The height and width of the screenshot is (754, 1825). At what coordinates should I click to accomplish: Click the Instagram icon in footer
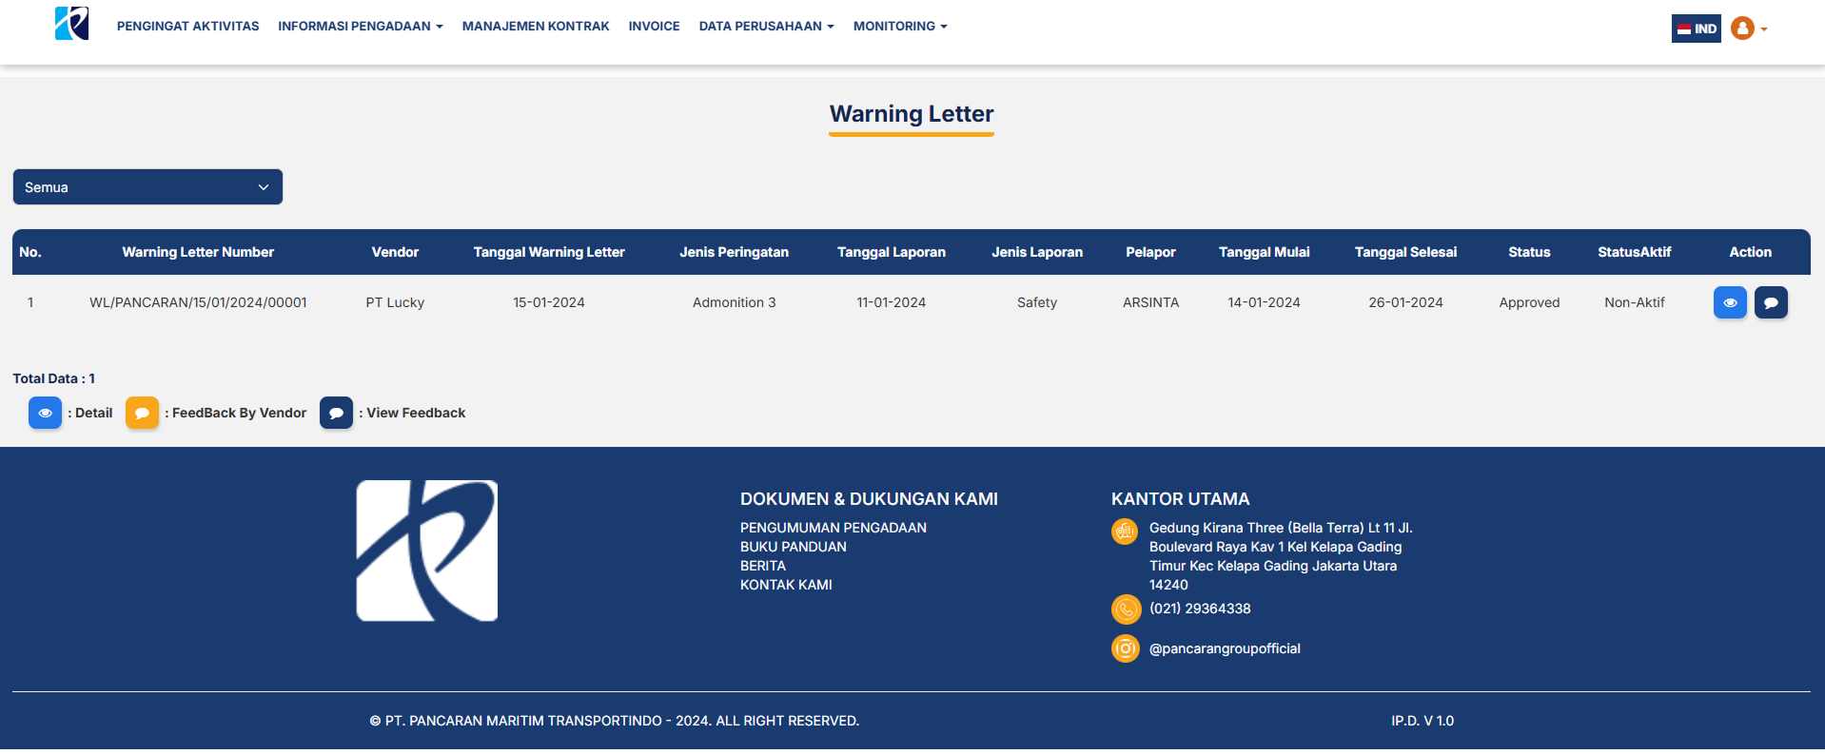pyautogui.click(x=1125, y=648)
